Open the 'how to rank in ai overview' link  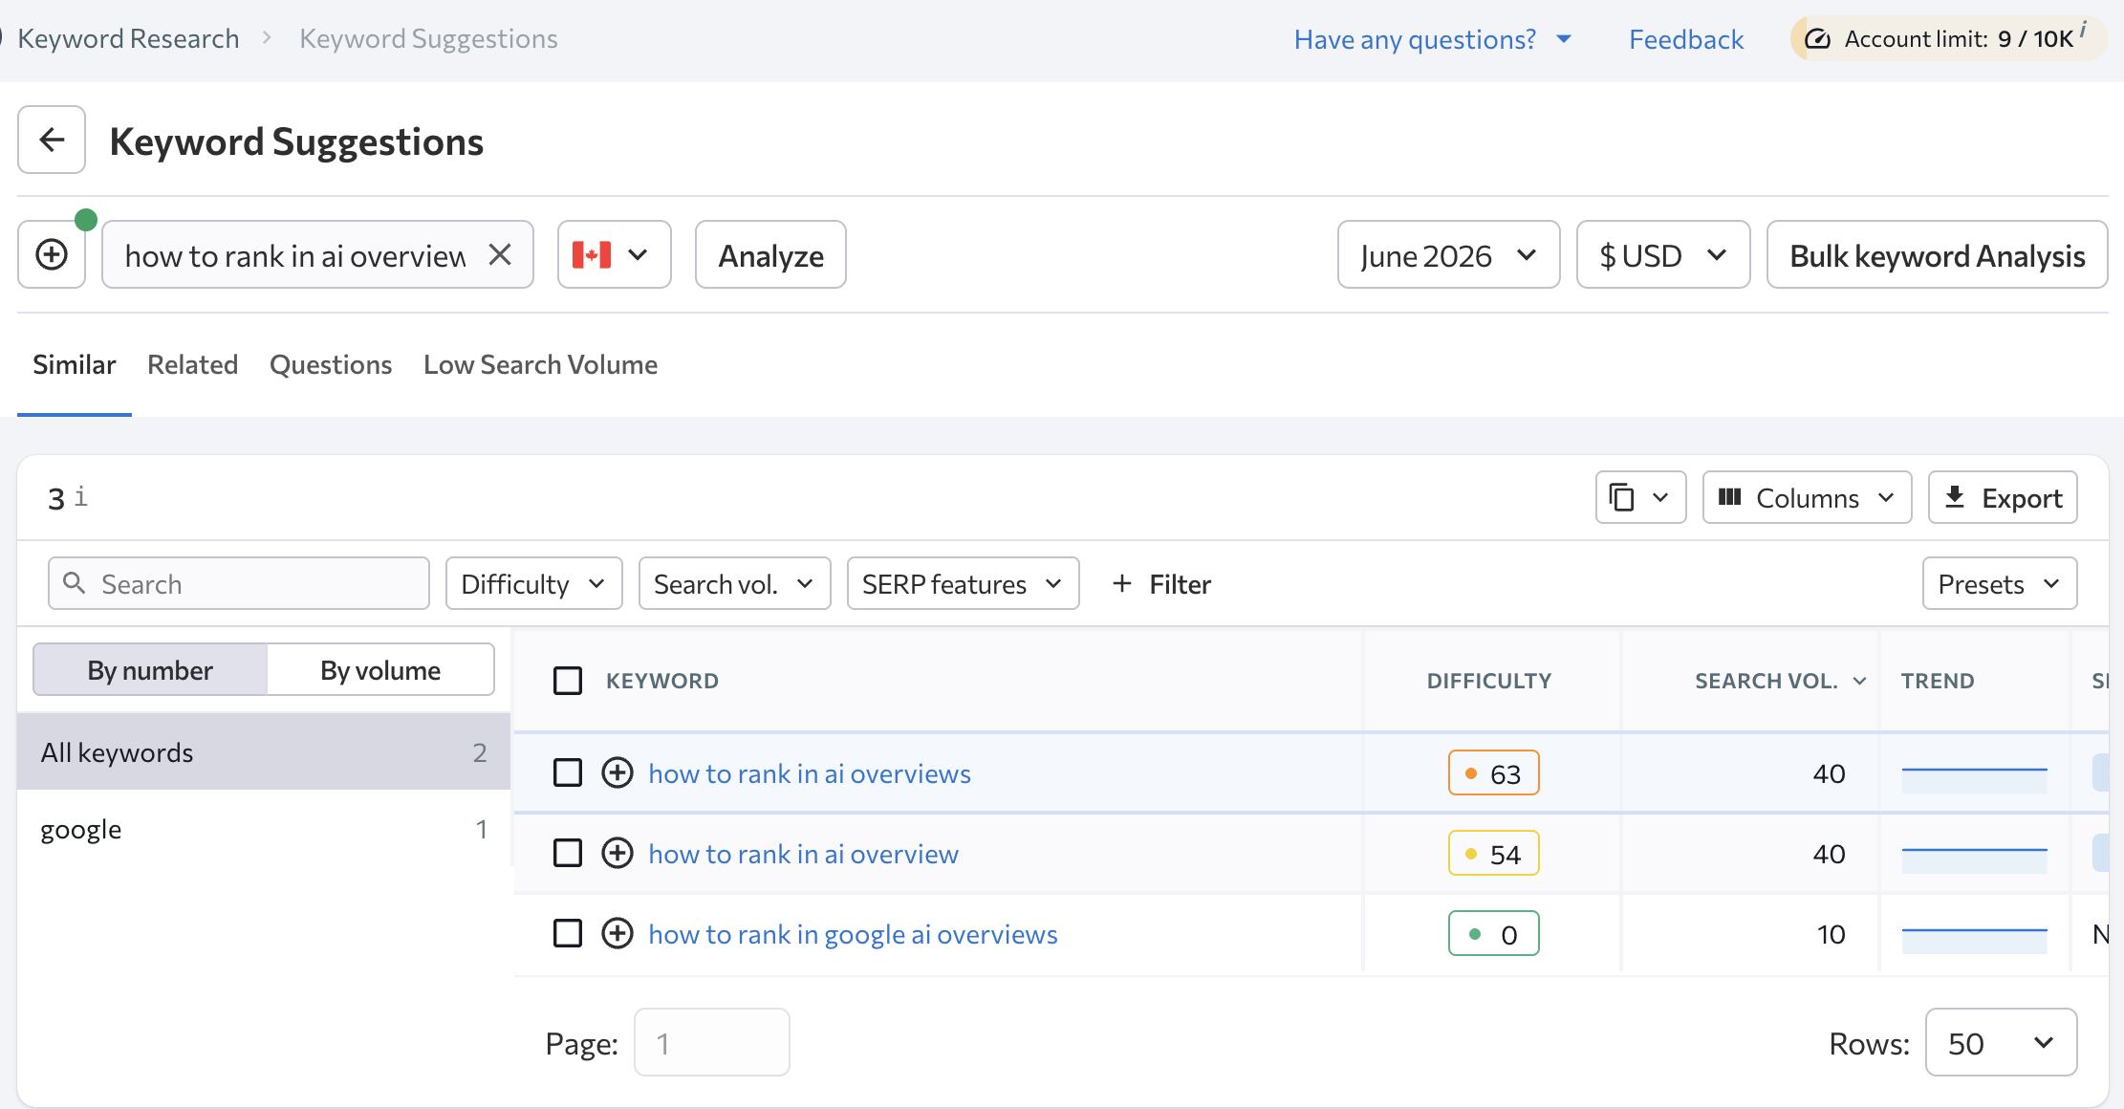tap(803, 854)
